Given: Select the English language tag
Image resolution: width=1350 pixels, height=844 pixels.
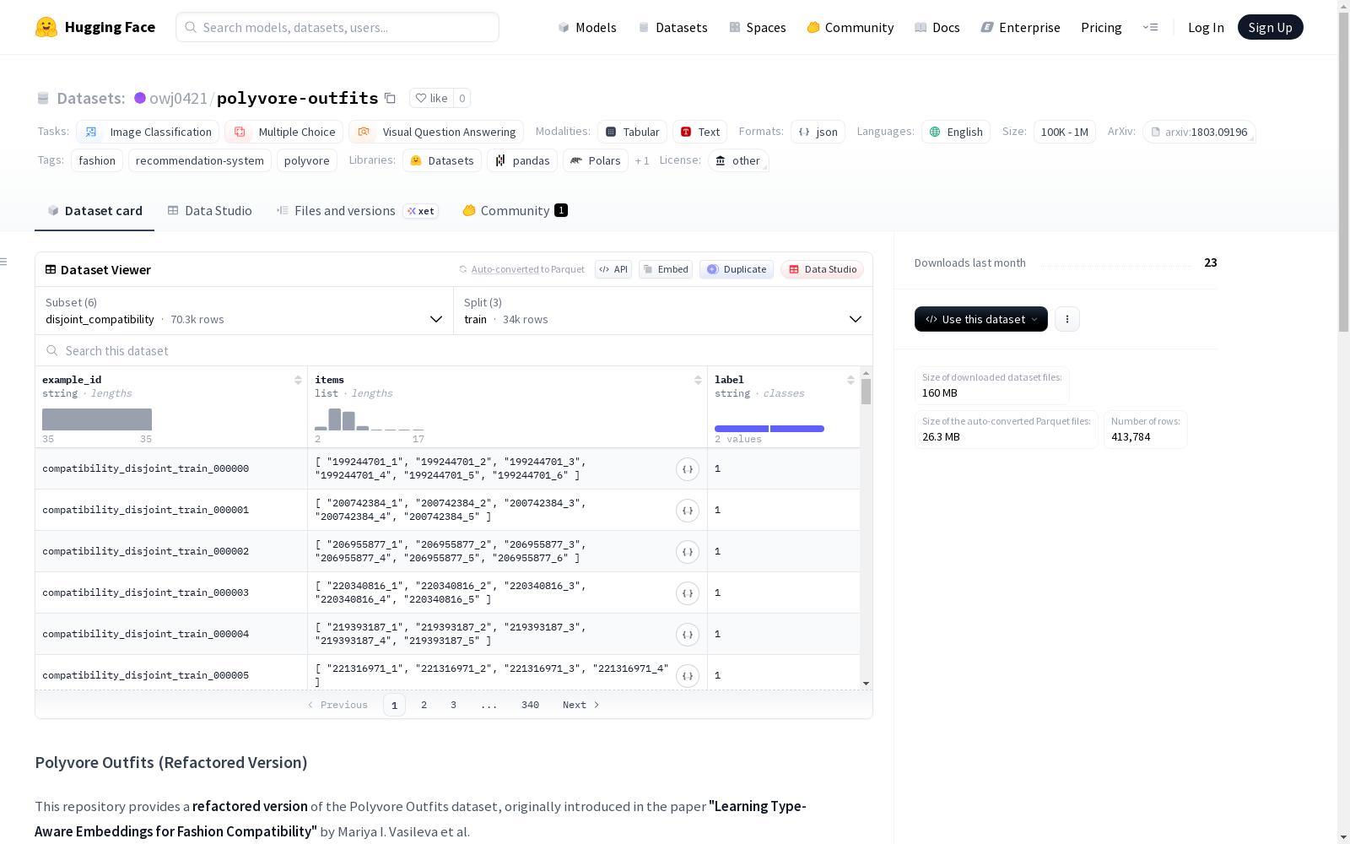Looking at the screenshot, I should (956, 132).
